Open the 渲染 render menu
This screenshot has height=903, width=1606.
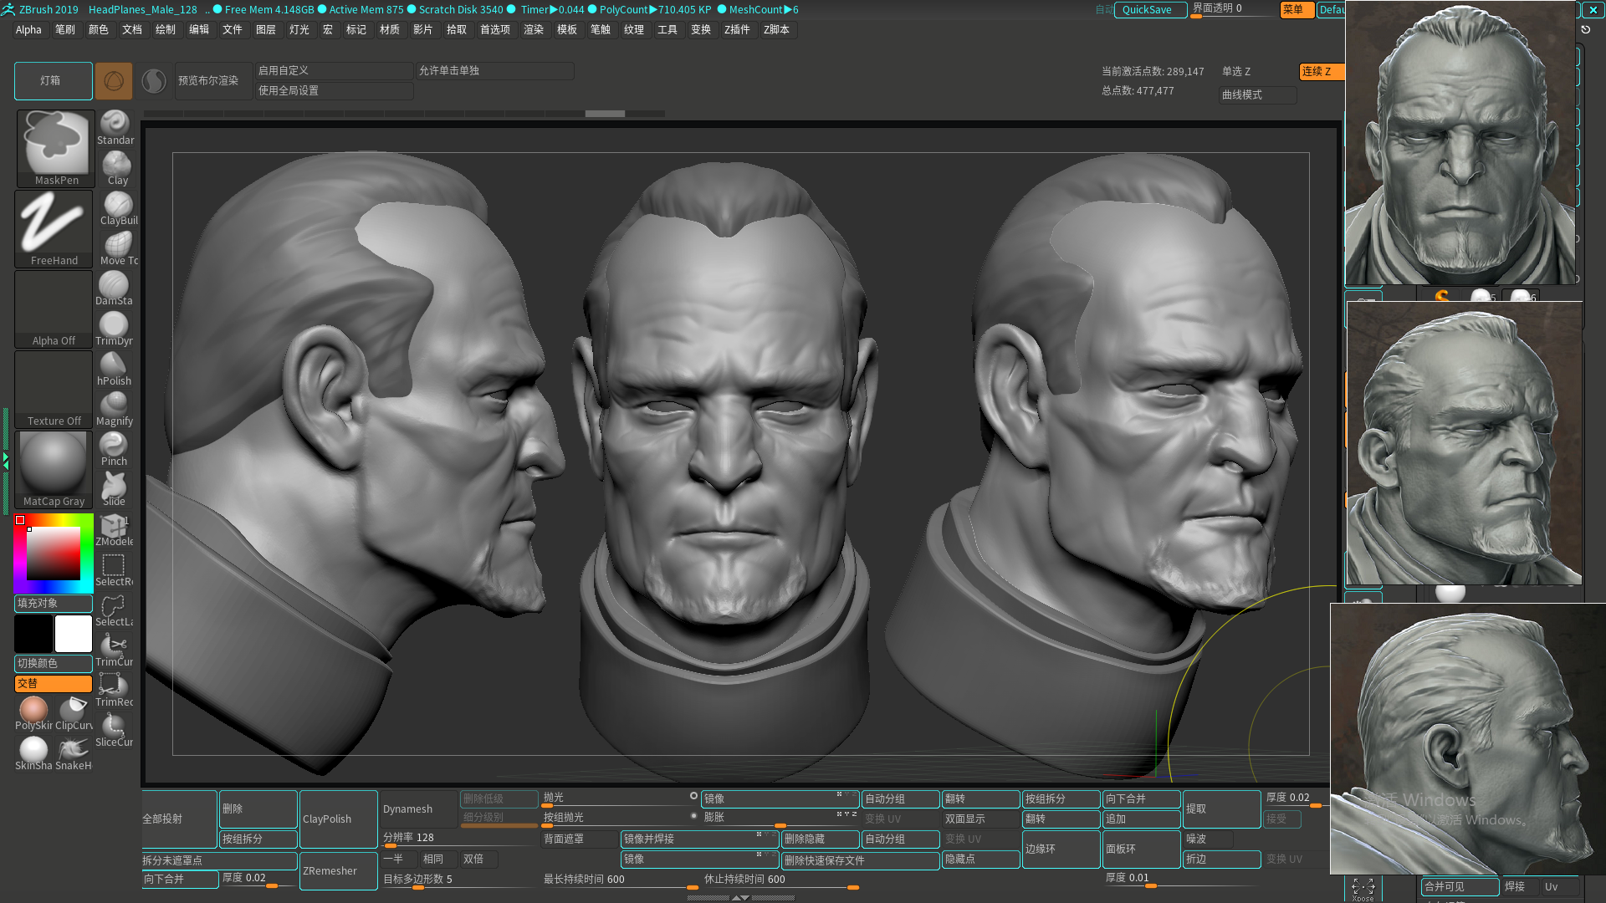coord(534,30)
